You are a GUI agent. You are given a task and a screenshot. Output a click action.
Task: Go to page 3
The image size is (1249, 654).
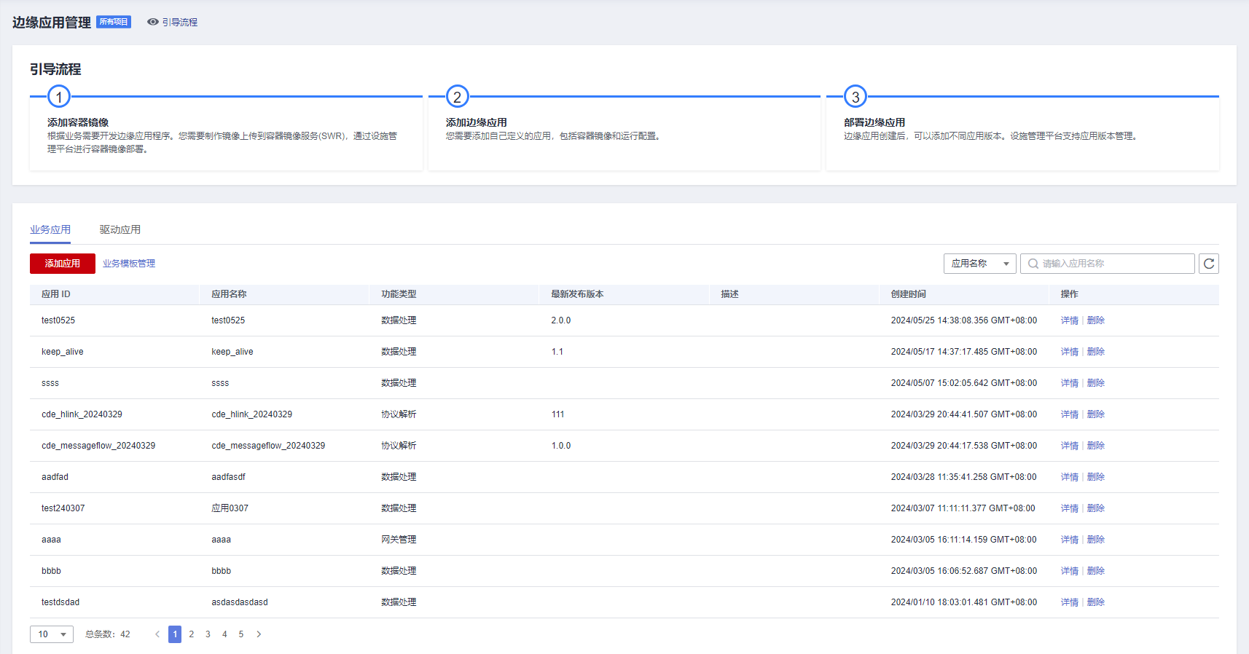coord(208,634)
